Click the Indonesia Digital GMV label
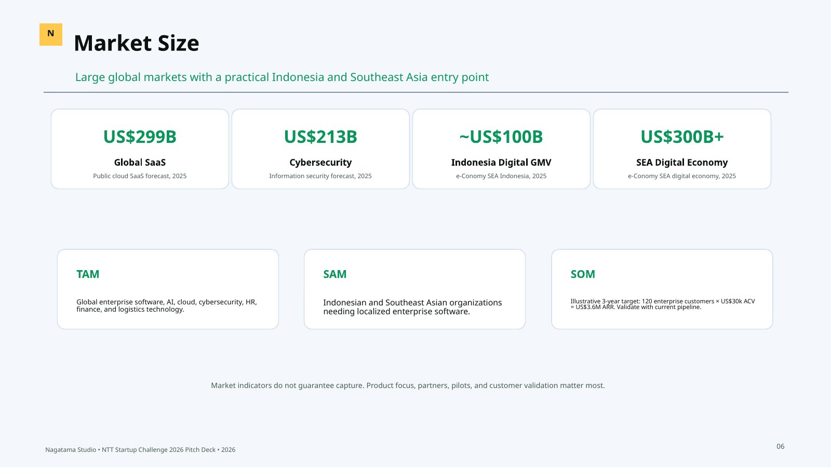Image resolution: width=831 pixels, height=468 pixels. (501, 163)
